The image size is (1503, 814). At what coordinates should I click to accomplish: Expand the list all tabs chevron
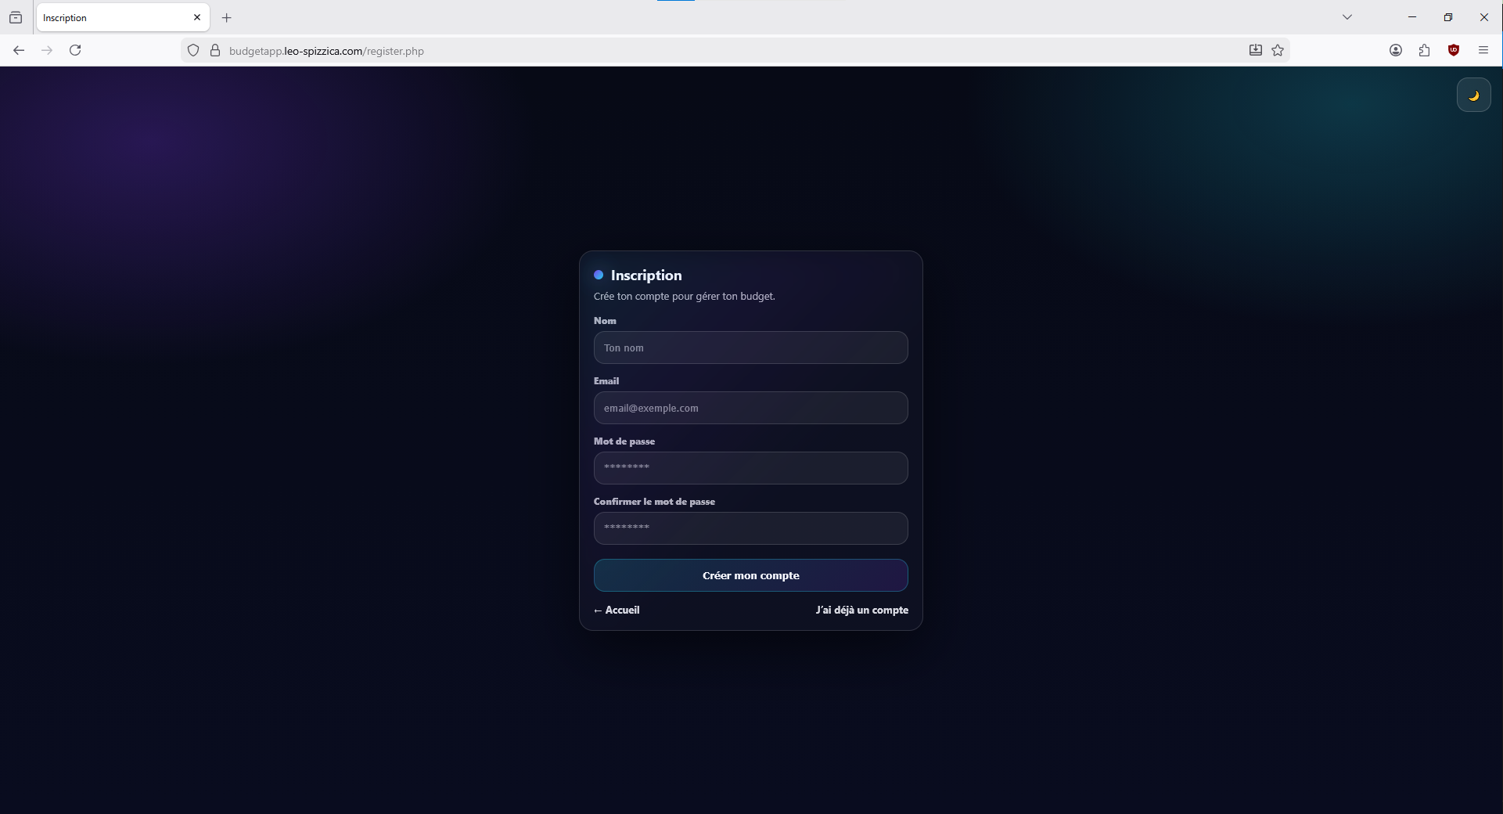pyautogui.click(x=1347, y=17)
